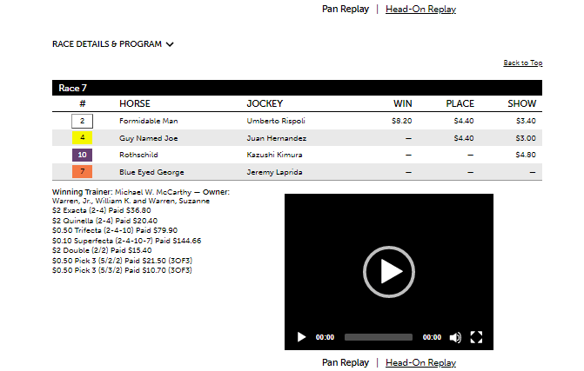Mute the video using the speaker icon
The image size is (584, 371).
(455, 337)
